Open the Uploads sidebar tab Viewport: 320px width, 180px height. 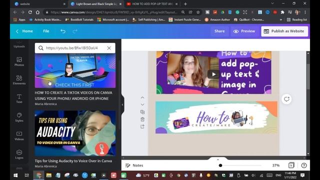19,44
